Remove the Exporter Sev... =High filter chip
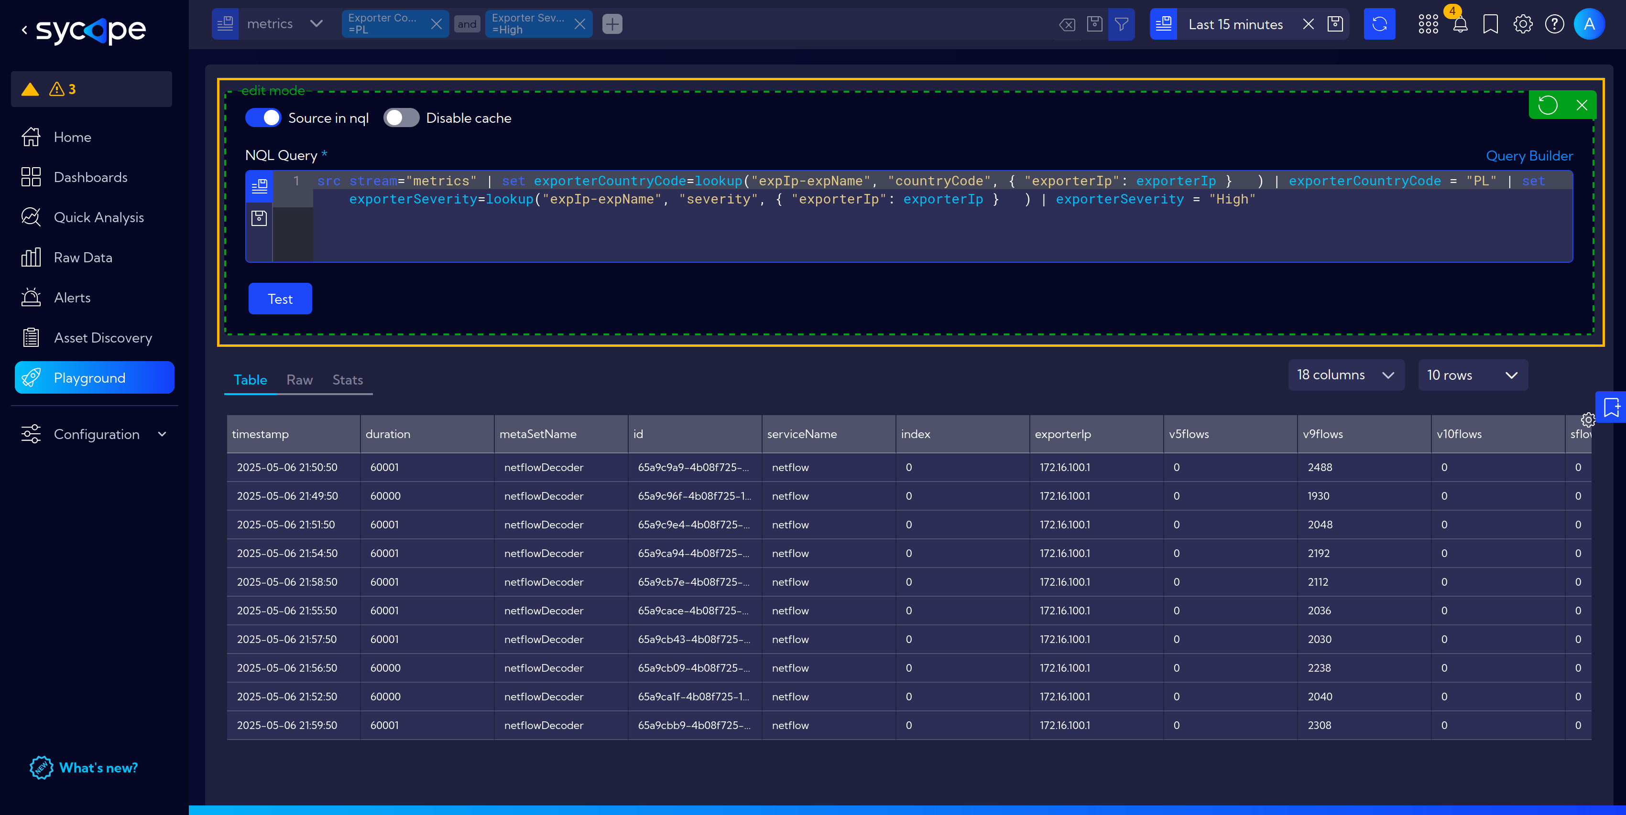 (x=580, y=24)
